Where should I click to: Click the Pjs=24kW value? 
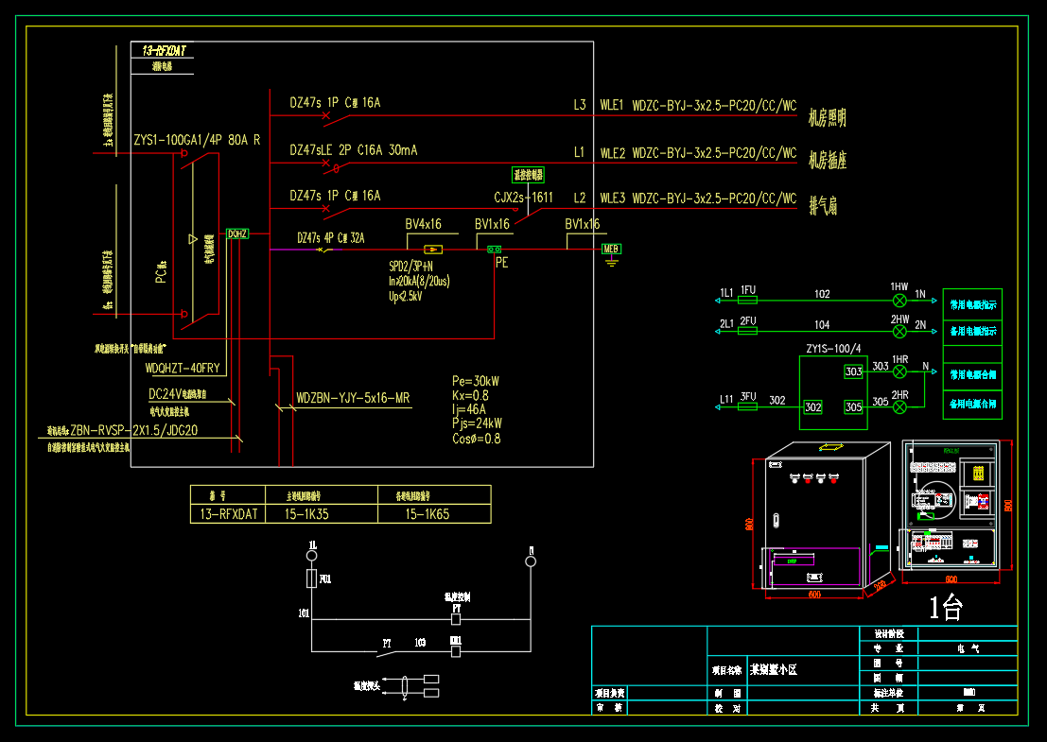[477, 423]
